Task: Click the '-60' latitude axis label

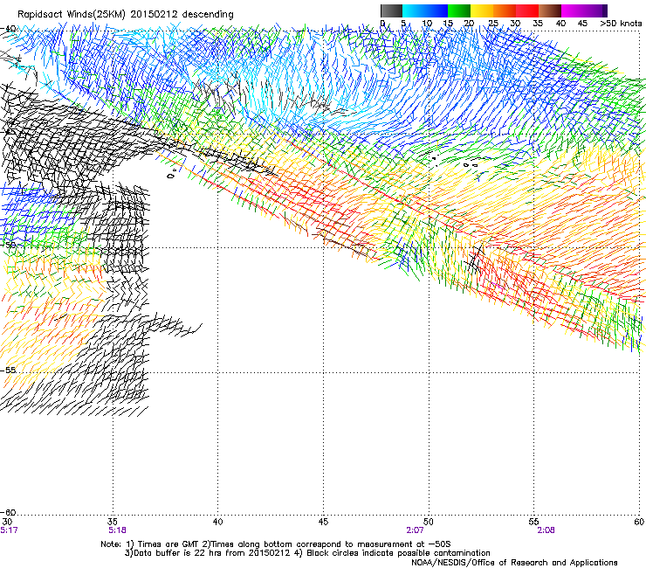Action: pyautogui.click(x=8, y=512)
